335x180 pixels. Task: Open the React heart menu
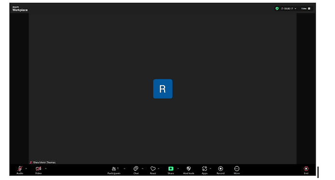153,170
